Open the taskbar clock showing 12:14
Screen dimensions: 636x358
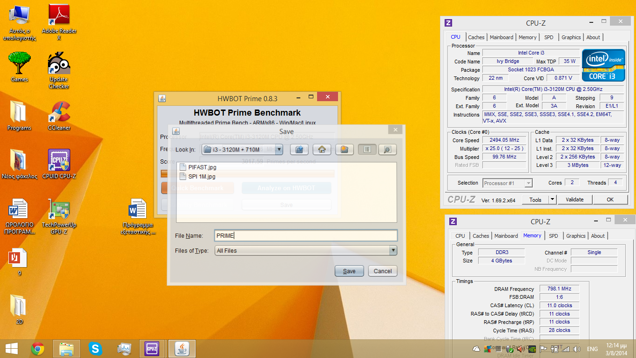point(616,349)
